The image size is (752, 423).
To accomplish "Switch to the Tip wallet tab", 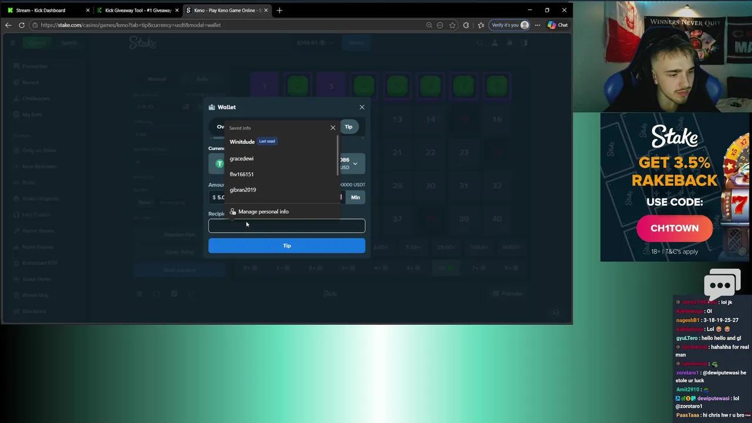I will click(x=349, y=127).
